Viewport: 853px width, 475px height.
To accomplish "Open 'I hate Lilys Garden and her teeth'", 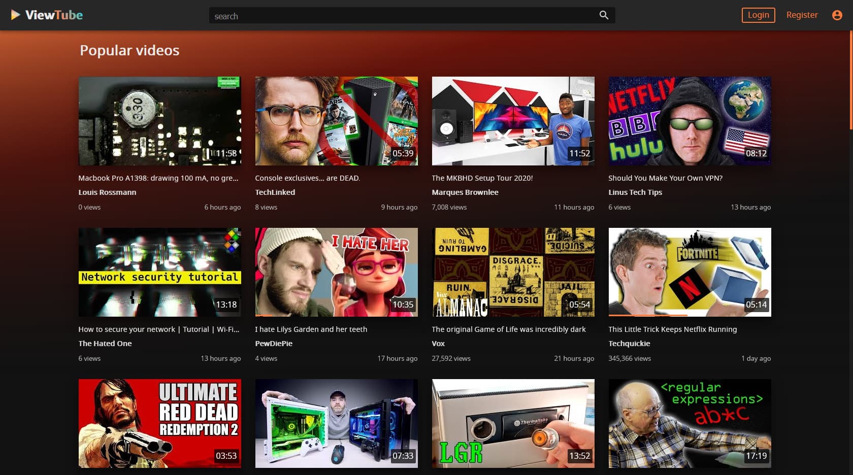I will click(x=311, y=329).
